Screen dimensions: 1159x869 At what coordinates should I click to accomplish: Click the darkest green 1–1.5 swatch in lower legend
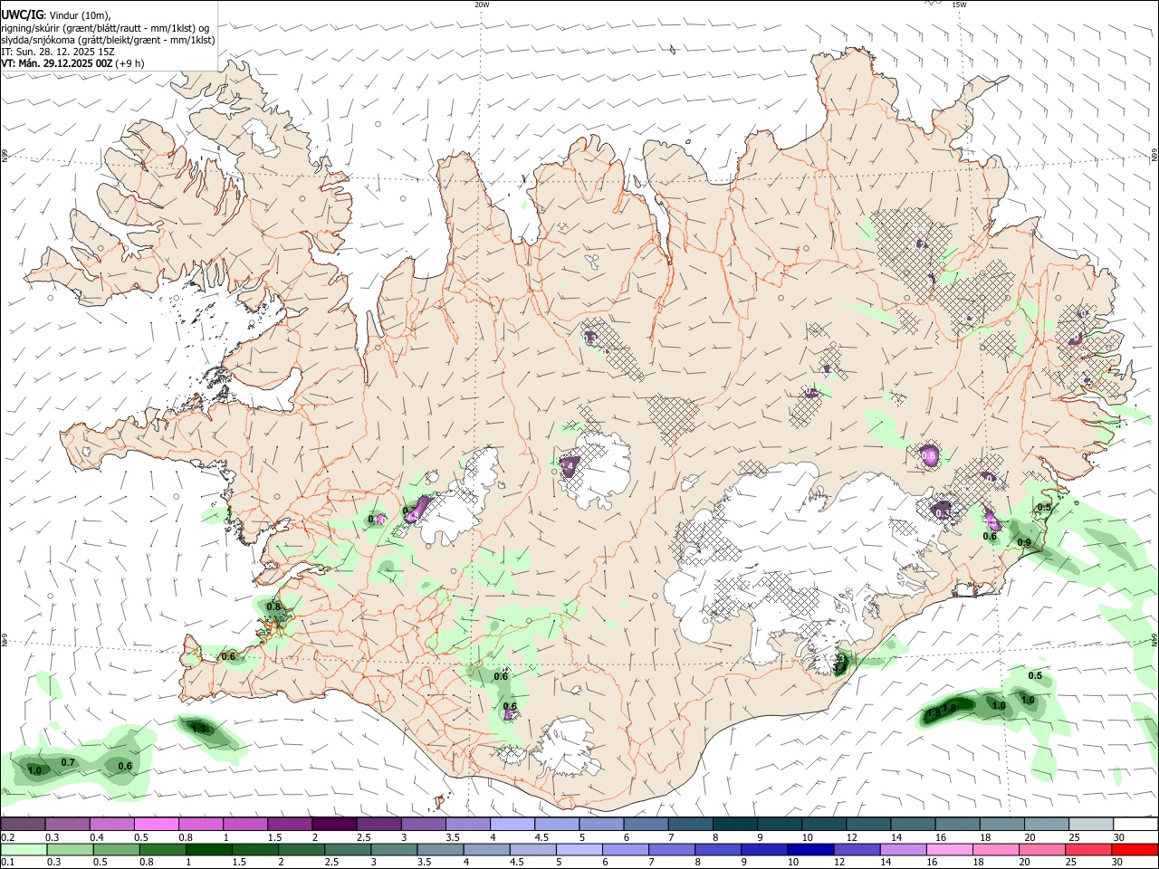208,851
